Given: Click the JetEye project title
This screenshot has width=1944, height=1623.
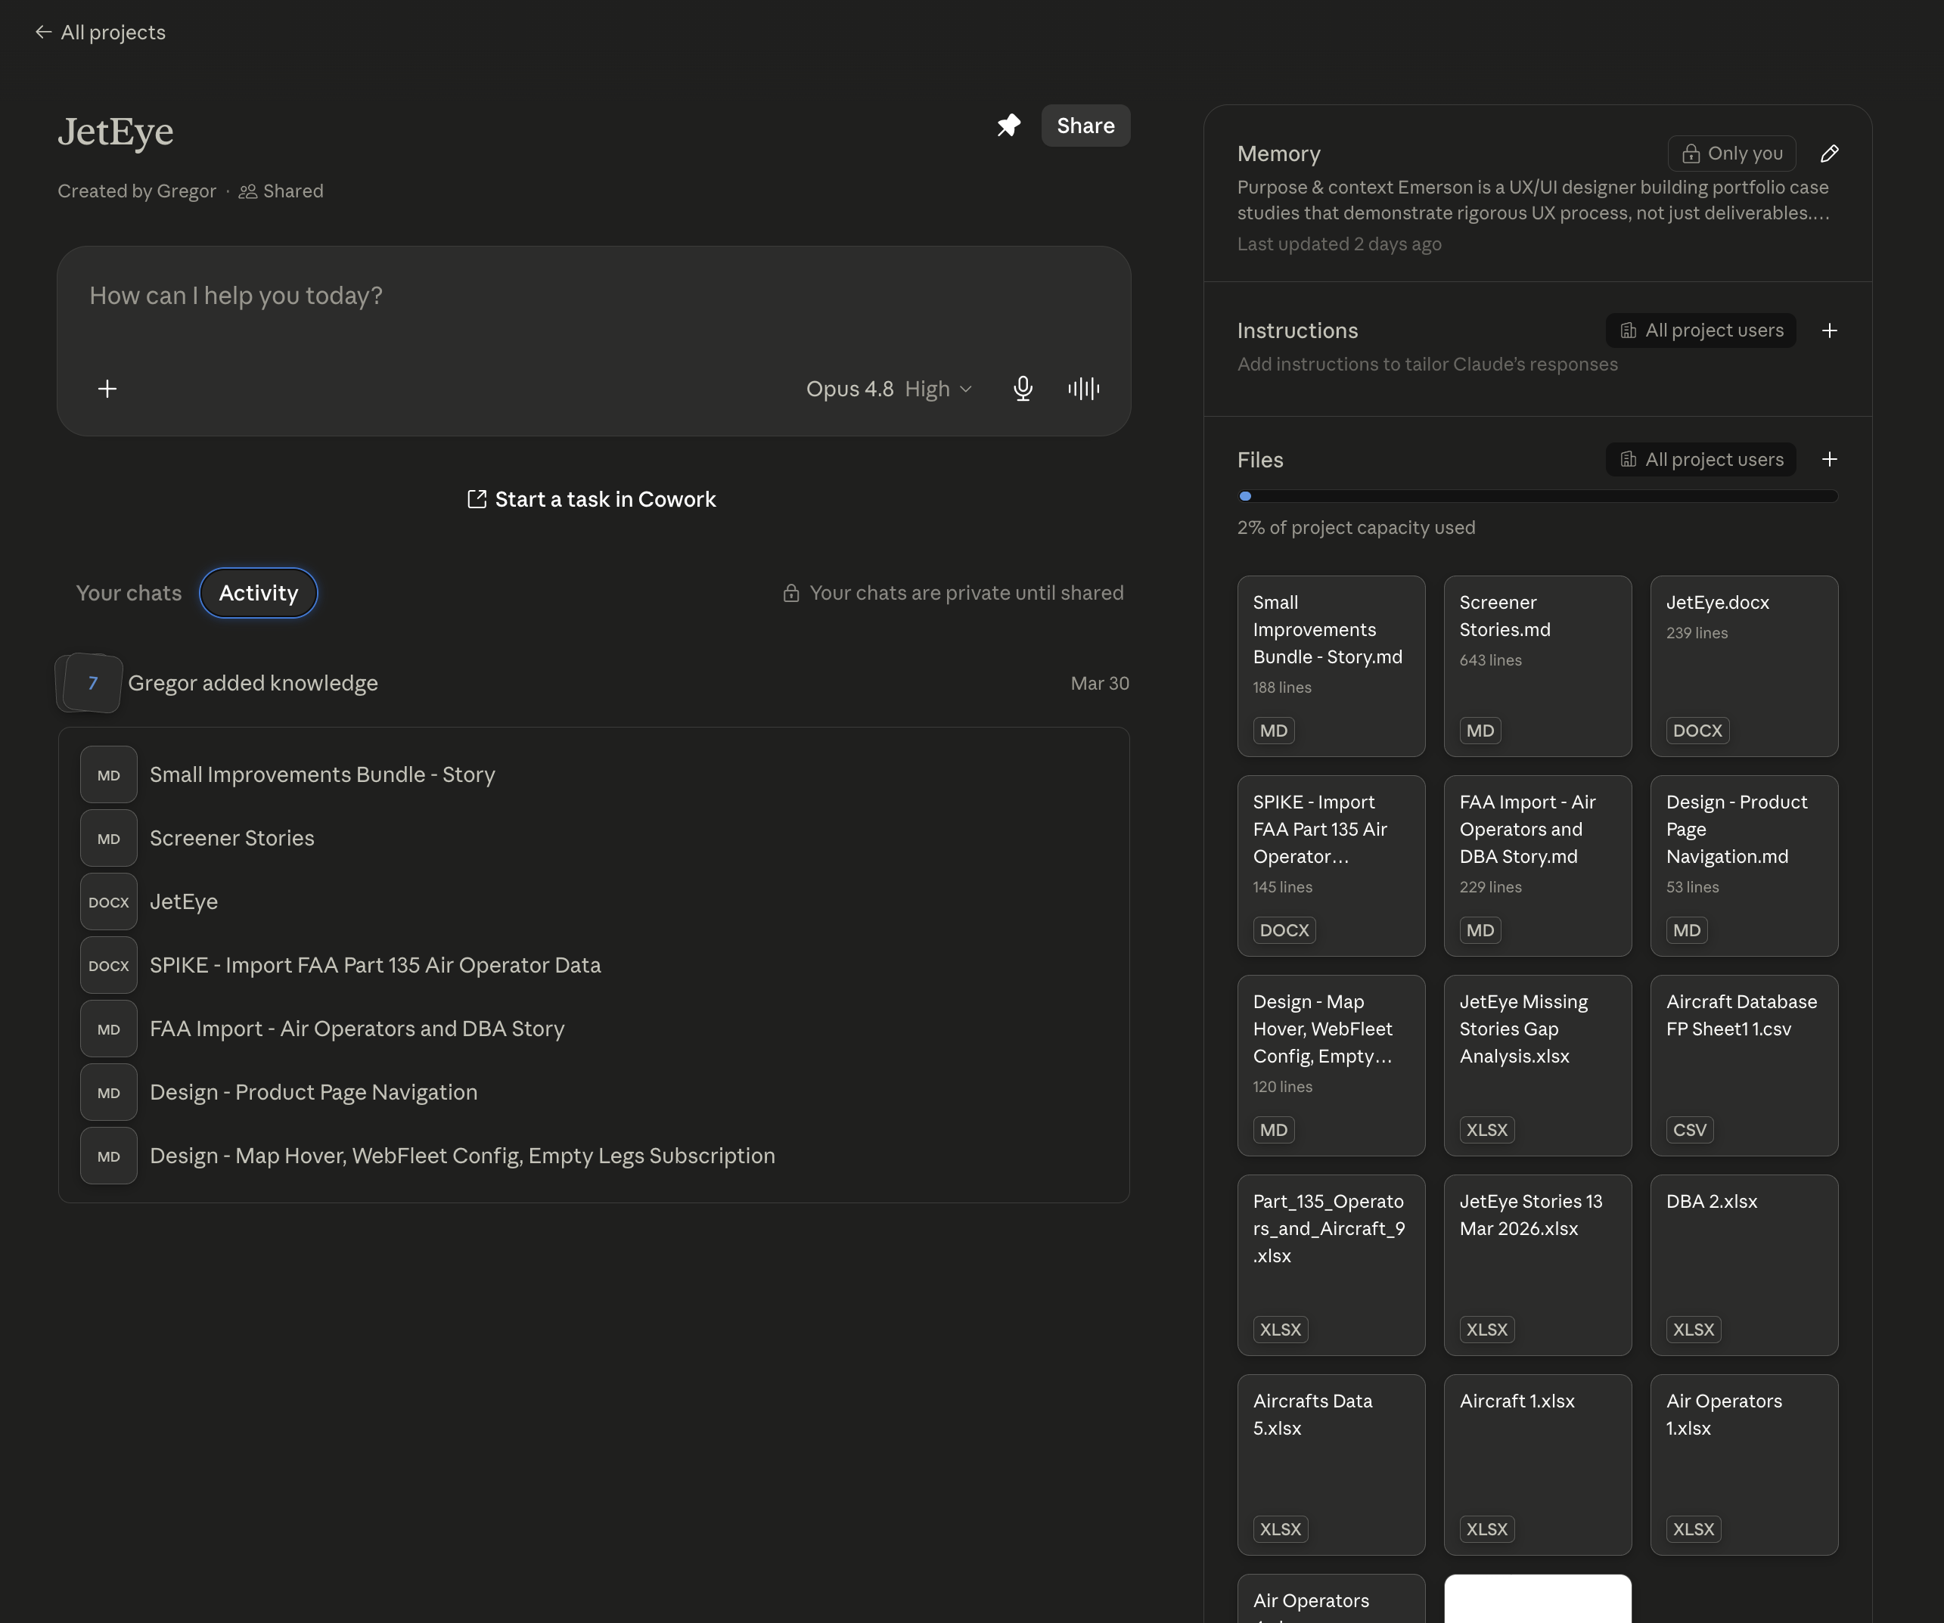Looking at the screenshot, I should point(116,132).
